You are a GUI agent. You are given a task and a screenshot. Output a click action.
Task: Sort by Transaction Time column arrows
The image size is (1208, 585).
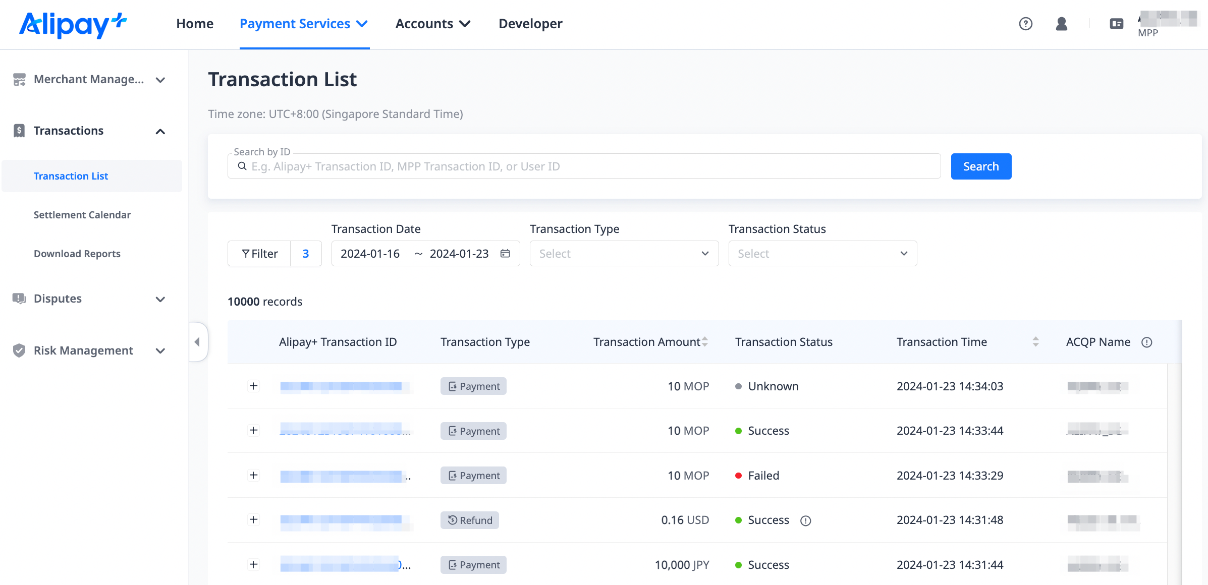(1035, 342)
